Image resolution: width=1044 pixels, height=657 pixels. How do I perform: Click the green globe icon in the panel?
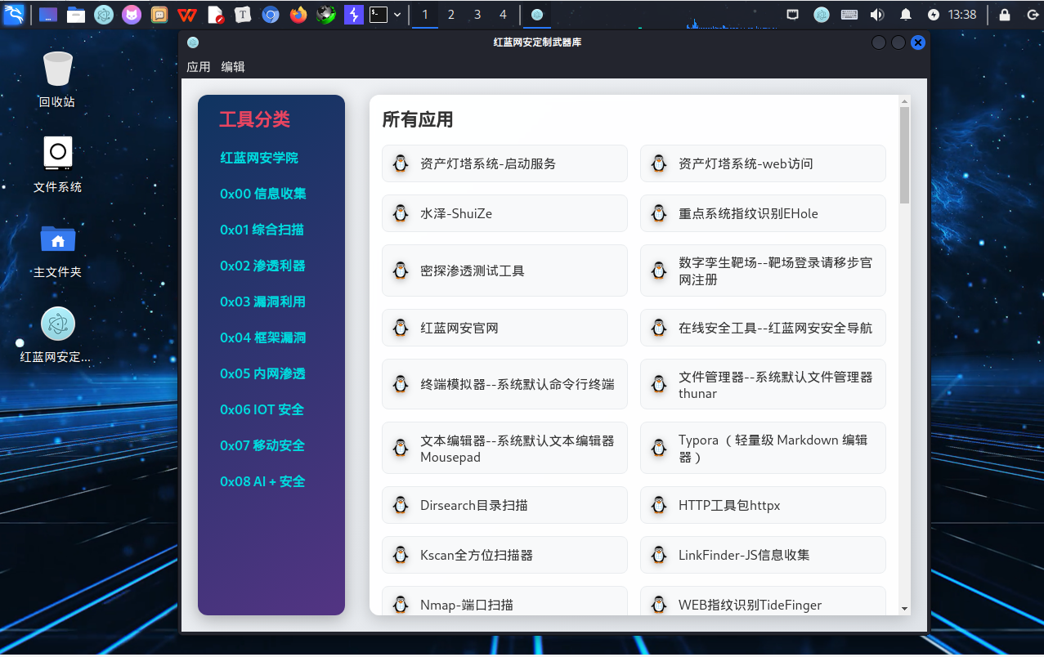point(326,15)
